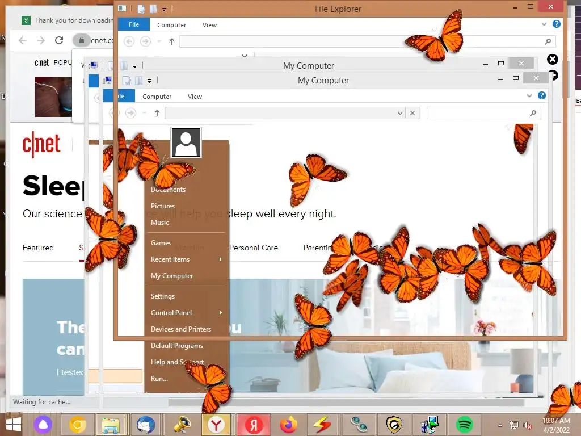Viewport: 581px width, 436px height.
Task: Open the Windows Start button
Action: click(x=14, y=425)
